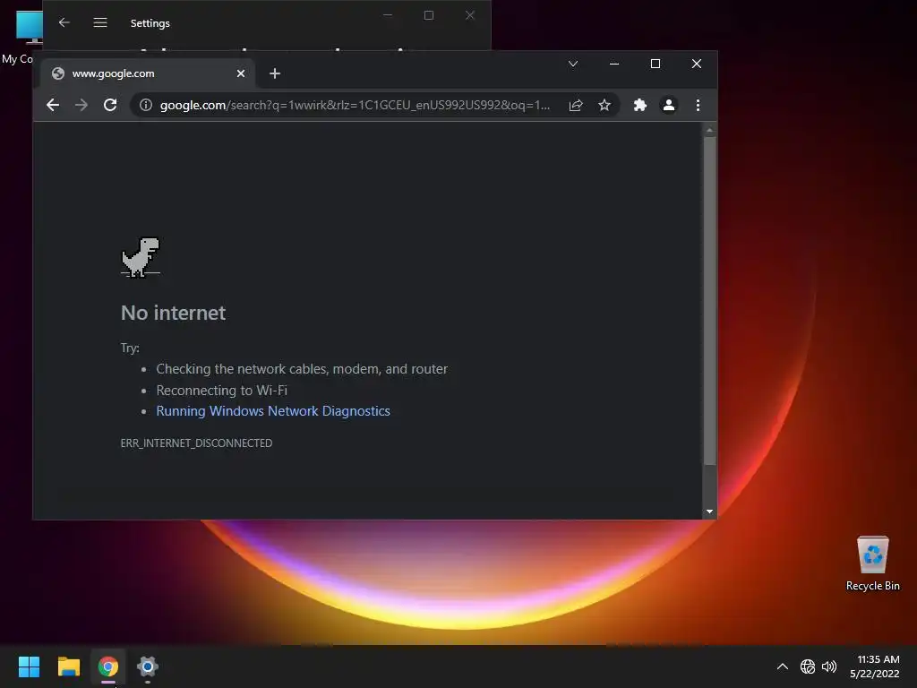Maximize the Settings window
The width and height of the screenshot is (917, 688).
point(429,15)
